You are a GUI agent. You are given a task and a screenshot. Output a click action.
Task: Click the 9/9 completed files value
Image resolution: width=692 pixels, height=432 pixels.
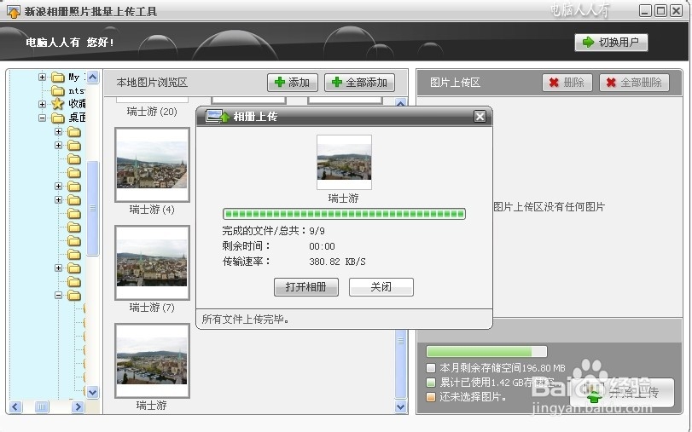pos(317,231)
